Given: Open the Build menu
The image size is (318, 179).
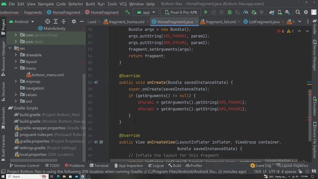Looking at the screenshot, I should pos(90,4).
